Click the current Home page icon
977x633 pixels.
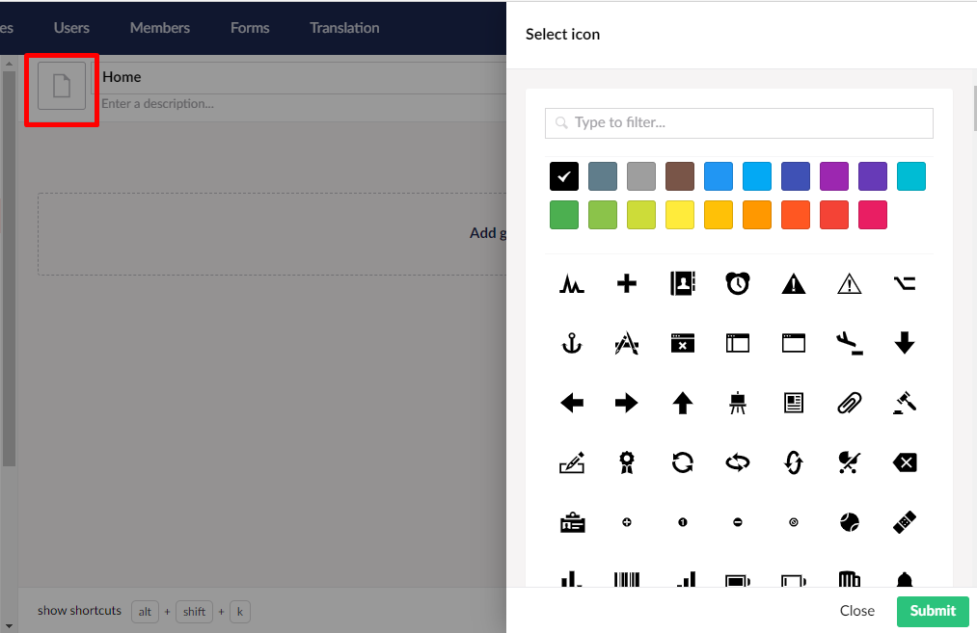tap(61, 88)
